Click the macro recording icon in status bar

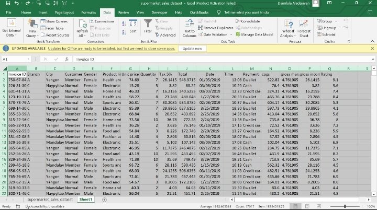point(18,206)
